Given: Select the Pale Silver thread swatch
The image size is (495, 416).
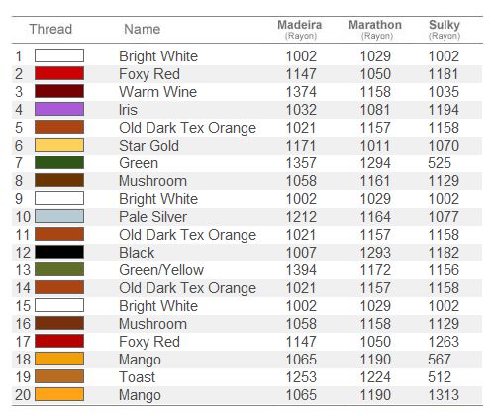Looking at the screenshot, I should [59, 216].
